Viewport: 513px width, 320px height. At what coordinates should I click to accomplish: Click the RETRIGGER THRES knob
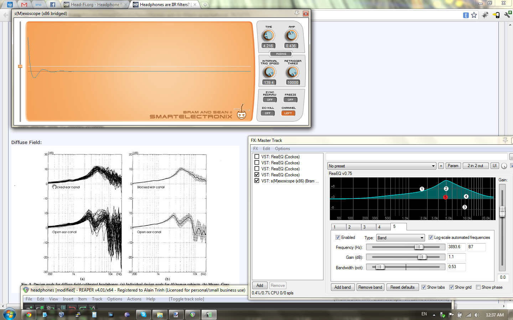(x=292, y=72)
